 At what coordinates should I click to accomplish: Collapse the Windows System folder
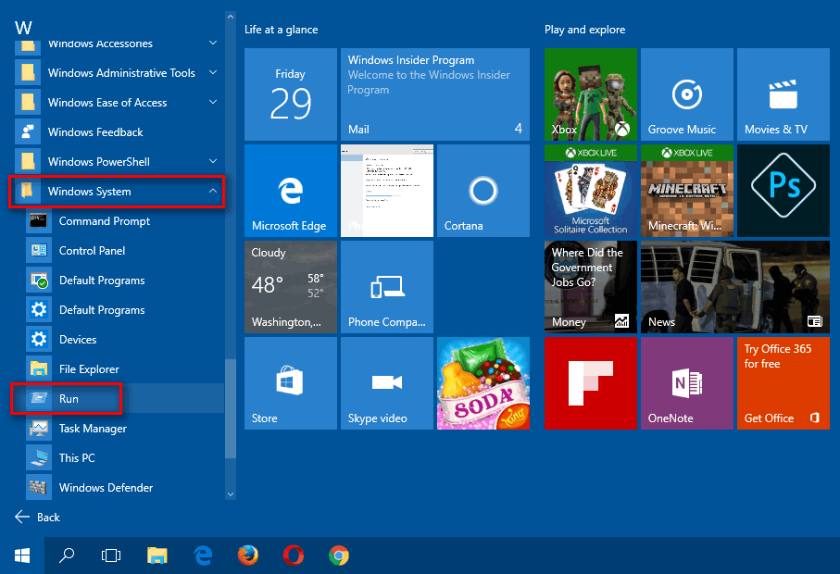pyautogui.click(x=120, y=191)
